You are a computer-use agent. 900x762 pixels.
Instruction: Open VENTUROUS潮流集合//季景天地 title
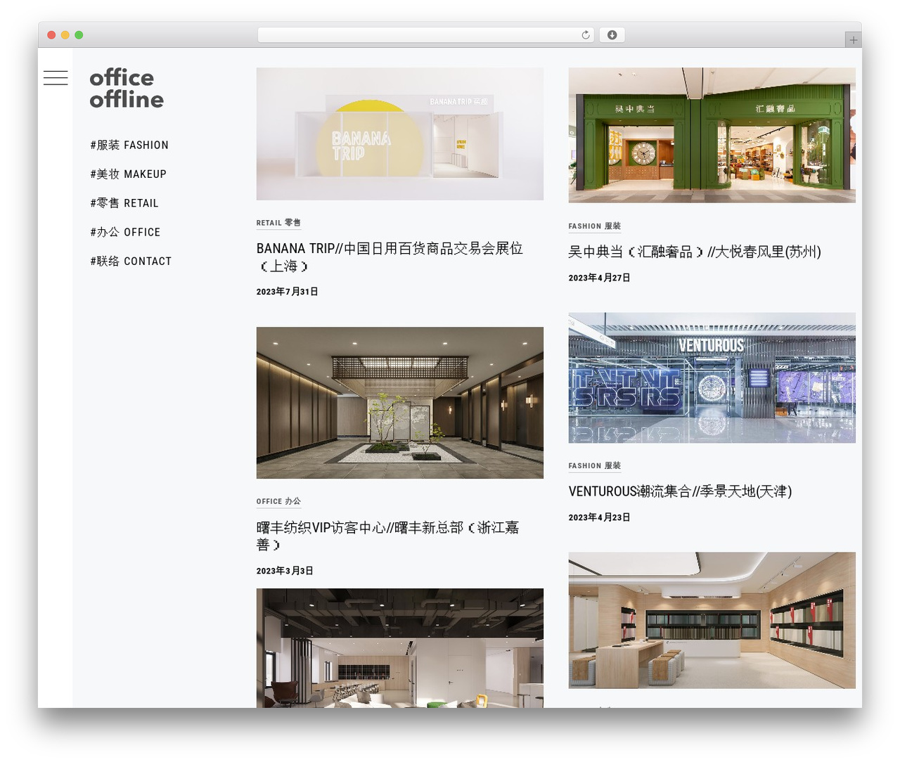680,491
